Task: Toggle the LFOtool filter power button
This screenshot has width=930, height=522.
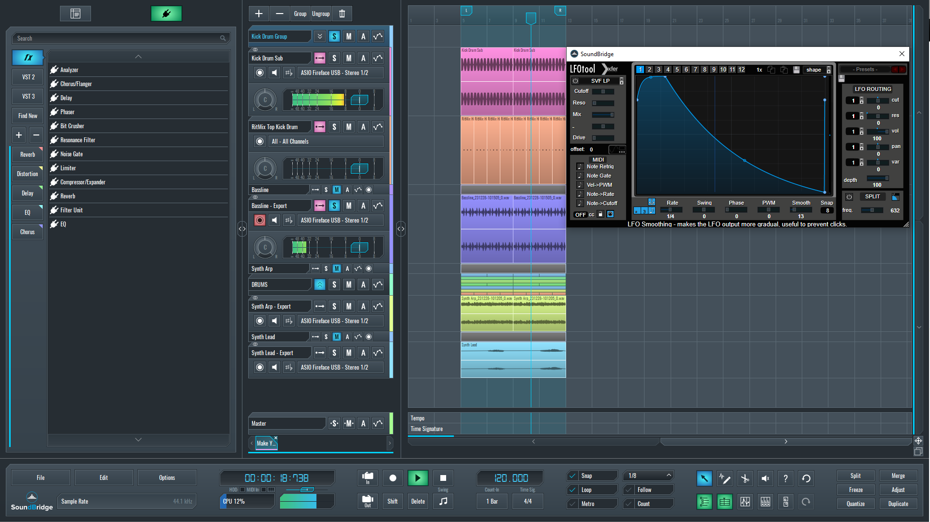Action: pos(575,81)
